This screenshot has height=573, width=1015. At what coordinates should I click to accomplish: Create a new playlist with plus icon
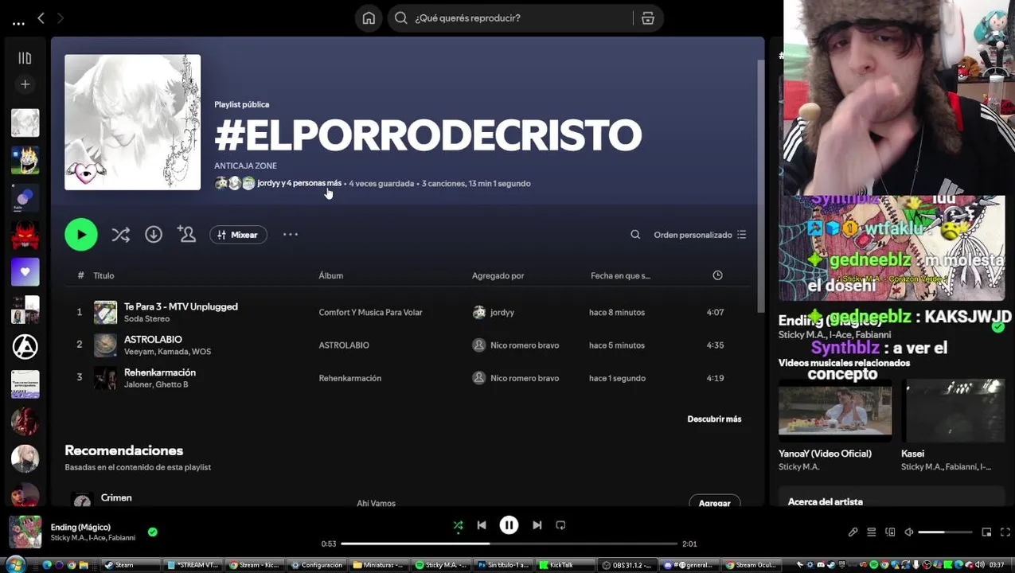tap(25, 84)
